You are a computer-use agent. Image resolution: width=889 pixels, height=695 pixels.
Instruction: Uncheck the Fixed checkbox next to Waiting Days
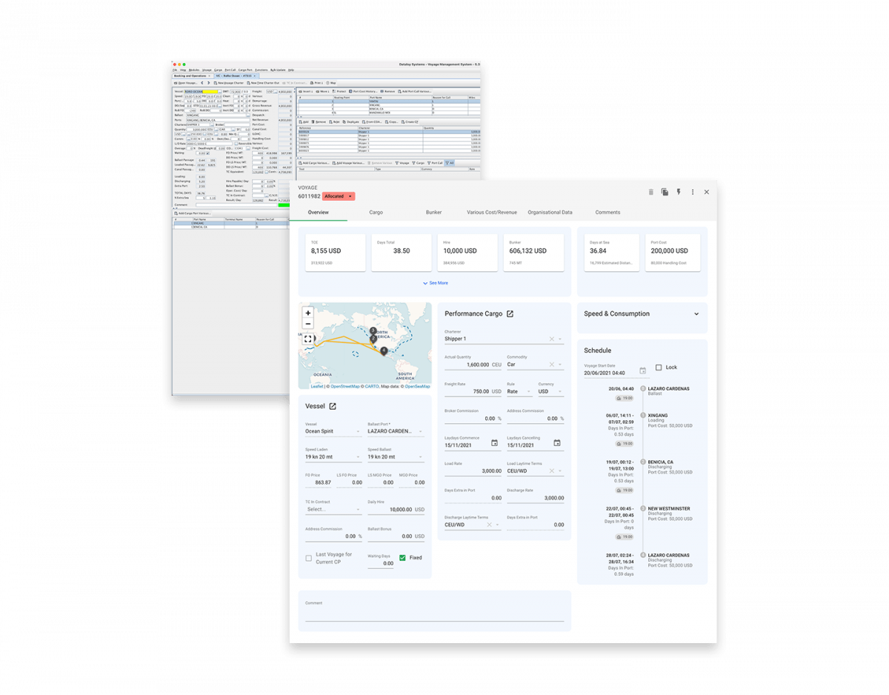(403, 557)
